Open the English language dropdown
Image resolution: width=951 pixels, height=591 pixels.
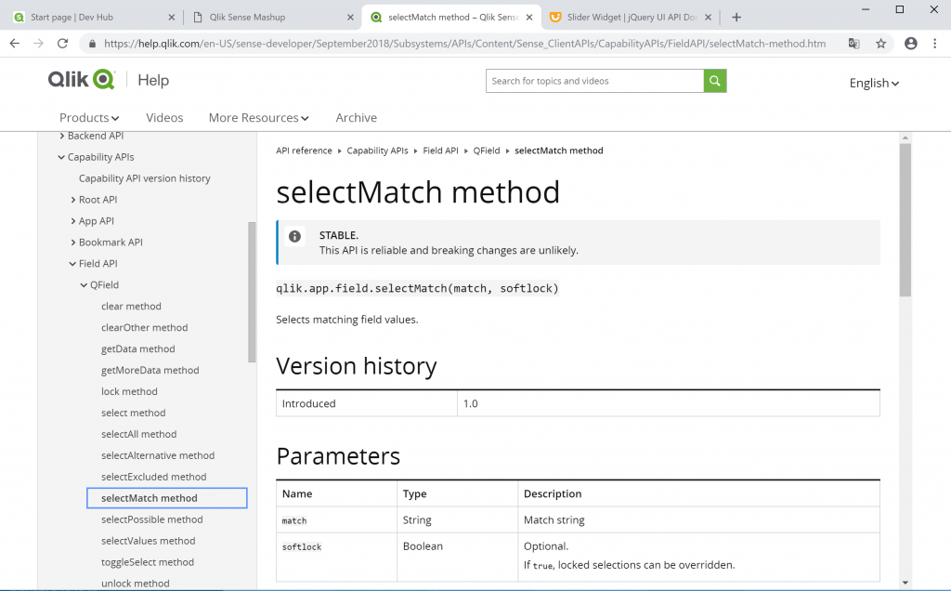(x=873, y=83)
